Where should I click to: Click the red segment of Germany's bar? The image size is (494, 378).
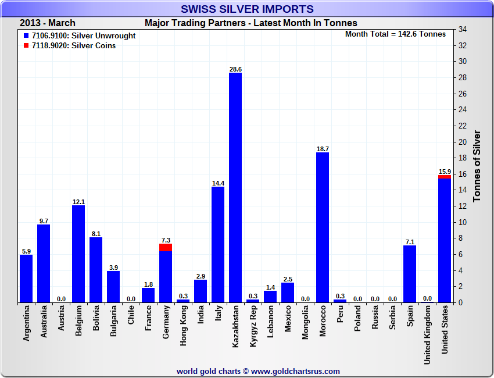click(166, 247)
